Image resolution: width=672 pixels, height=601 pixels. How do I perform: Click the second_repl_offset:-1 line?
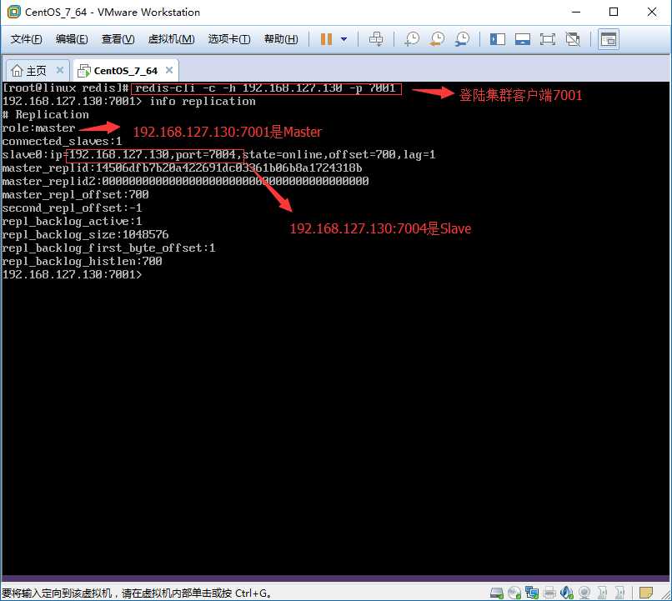72,208
